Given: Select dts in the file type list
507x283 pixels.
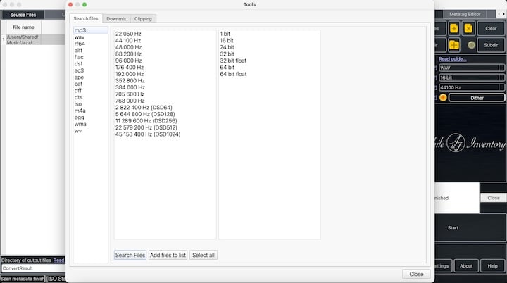Looking at the screenshot, I should click(x=91, y=97).
